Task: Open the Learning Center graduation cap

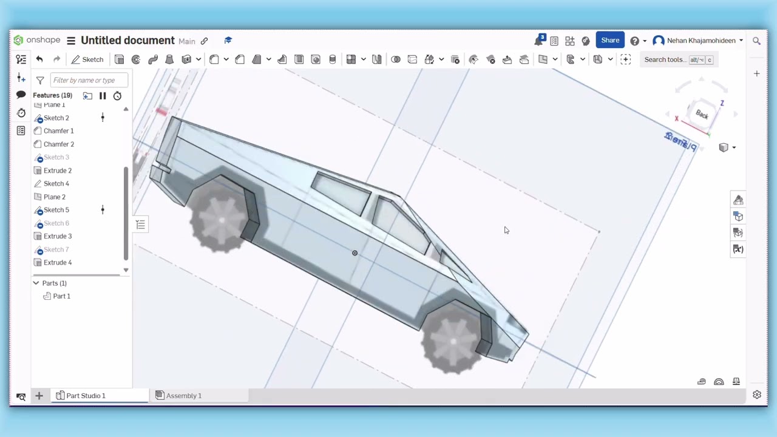Action: point(228,40)
